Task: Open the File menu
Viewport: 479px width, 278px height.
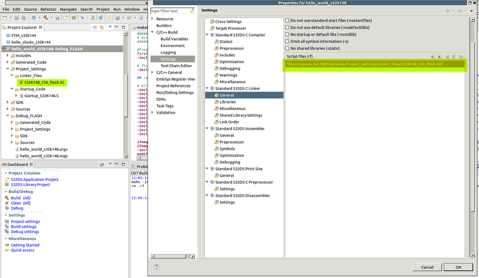Action: (x=6, y=10)
